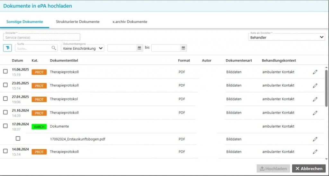Open the start date calendar picker
The image size is (329, 176).
pos(139,48)
